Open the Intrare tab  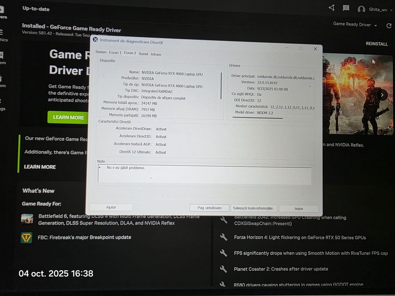click(156, 54)
